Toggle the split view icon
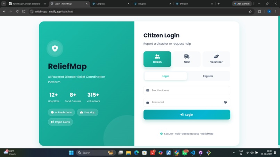This screenshot has height=157, width=280. [24, 11]
